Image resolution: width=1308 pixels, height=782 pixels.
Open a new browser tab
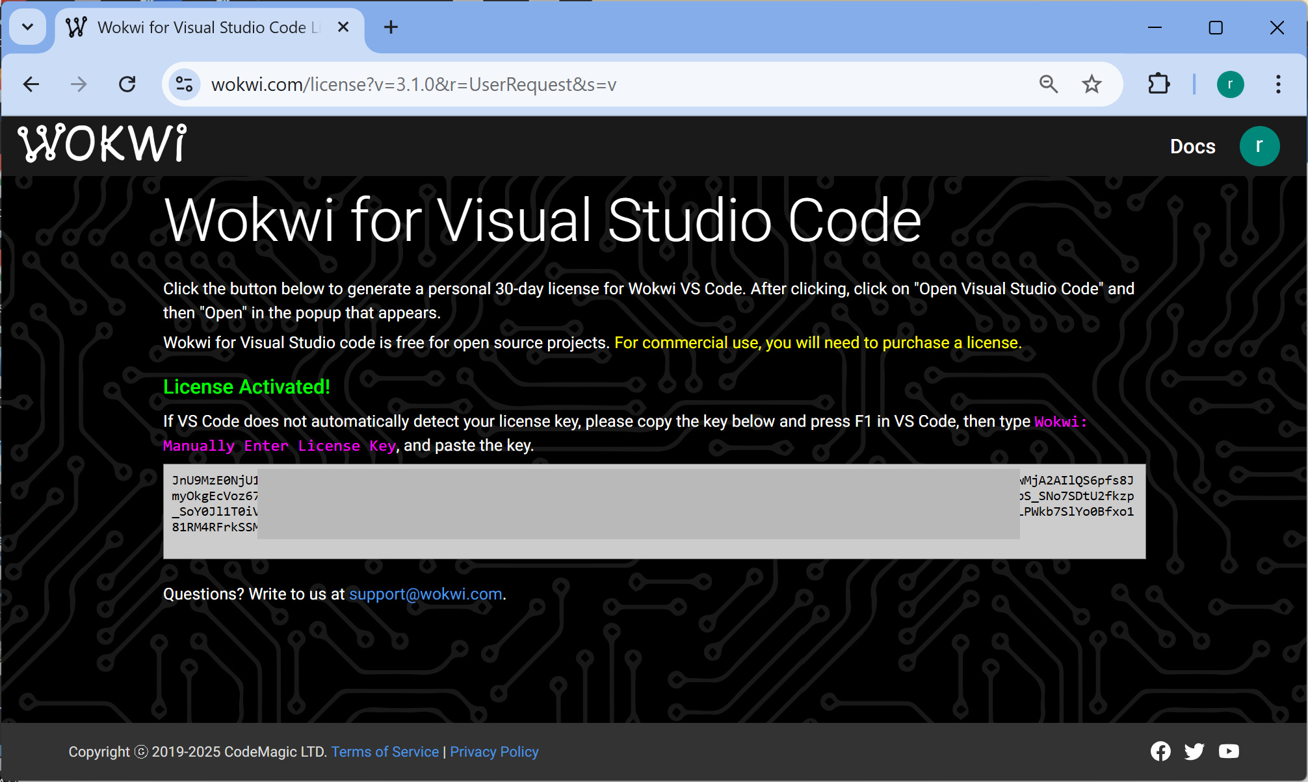point(391,27)
